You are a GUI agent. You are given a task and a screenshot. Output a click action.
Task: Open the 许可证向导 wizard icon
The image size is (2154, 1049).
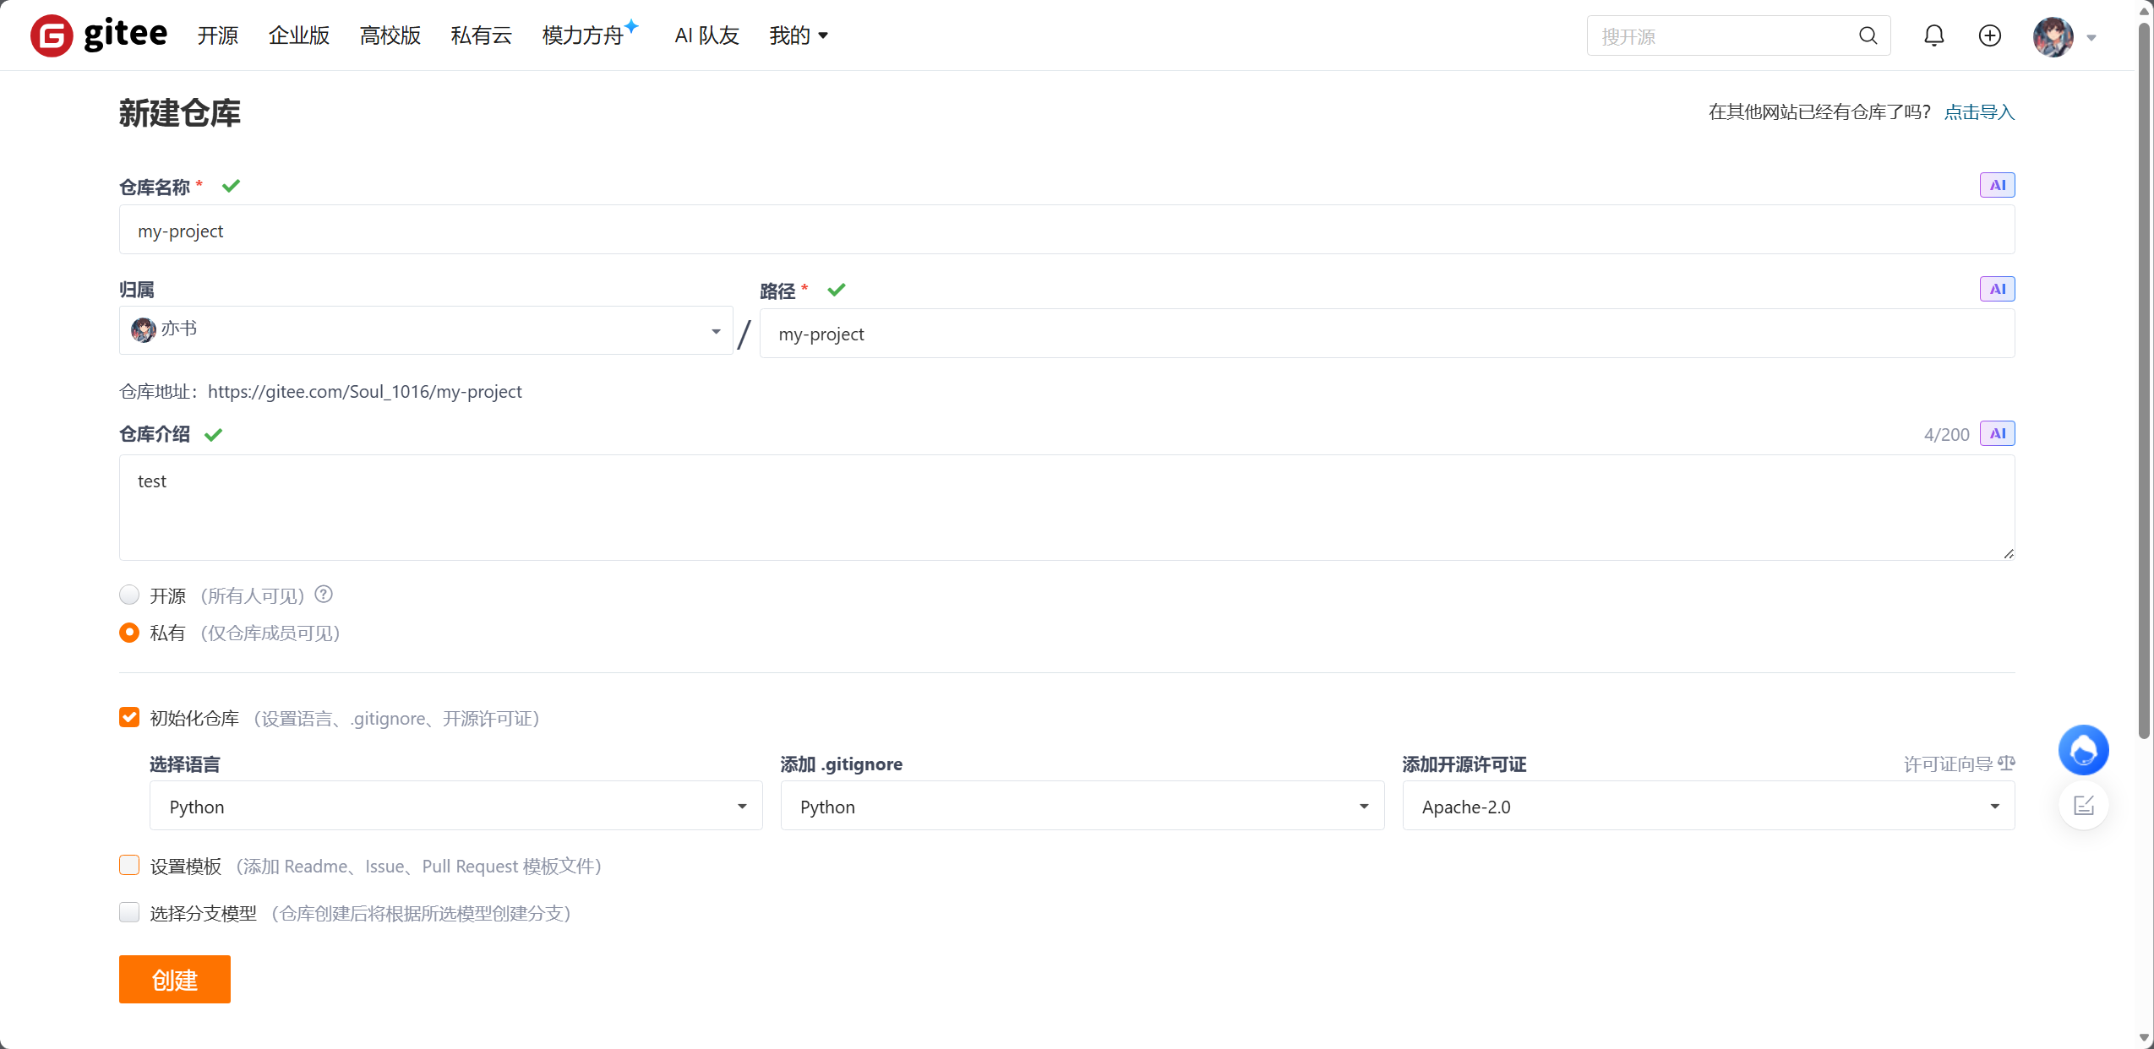coord(2007,763)
